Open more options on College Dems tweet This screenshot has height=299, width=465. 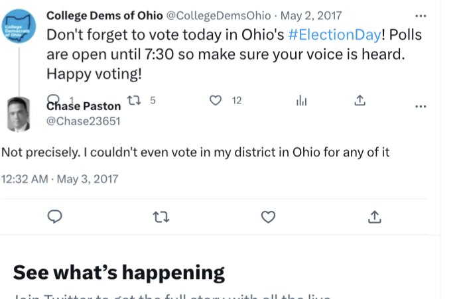pyautogui.click(x=421, y=15)
